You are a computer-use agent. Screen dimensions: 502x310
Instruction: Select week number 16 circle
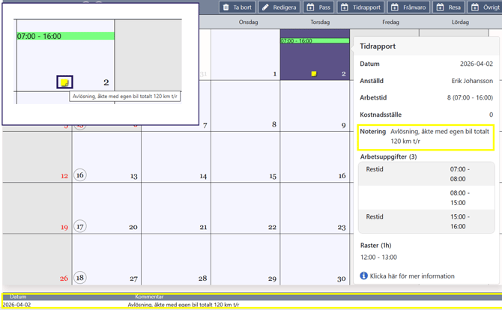coord(79,175)
